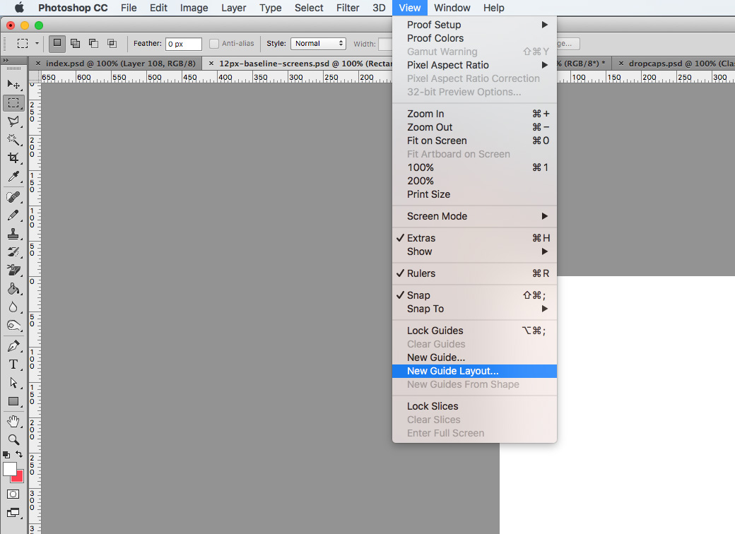Screen dimensions: 735x534
Task: Open the Apple menu
Action: coord(19,8)
